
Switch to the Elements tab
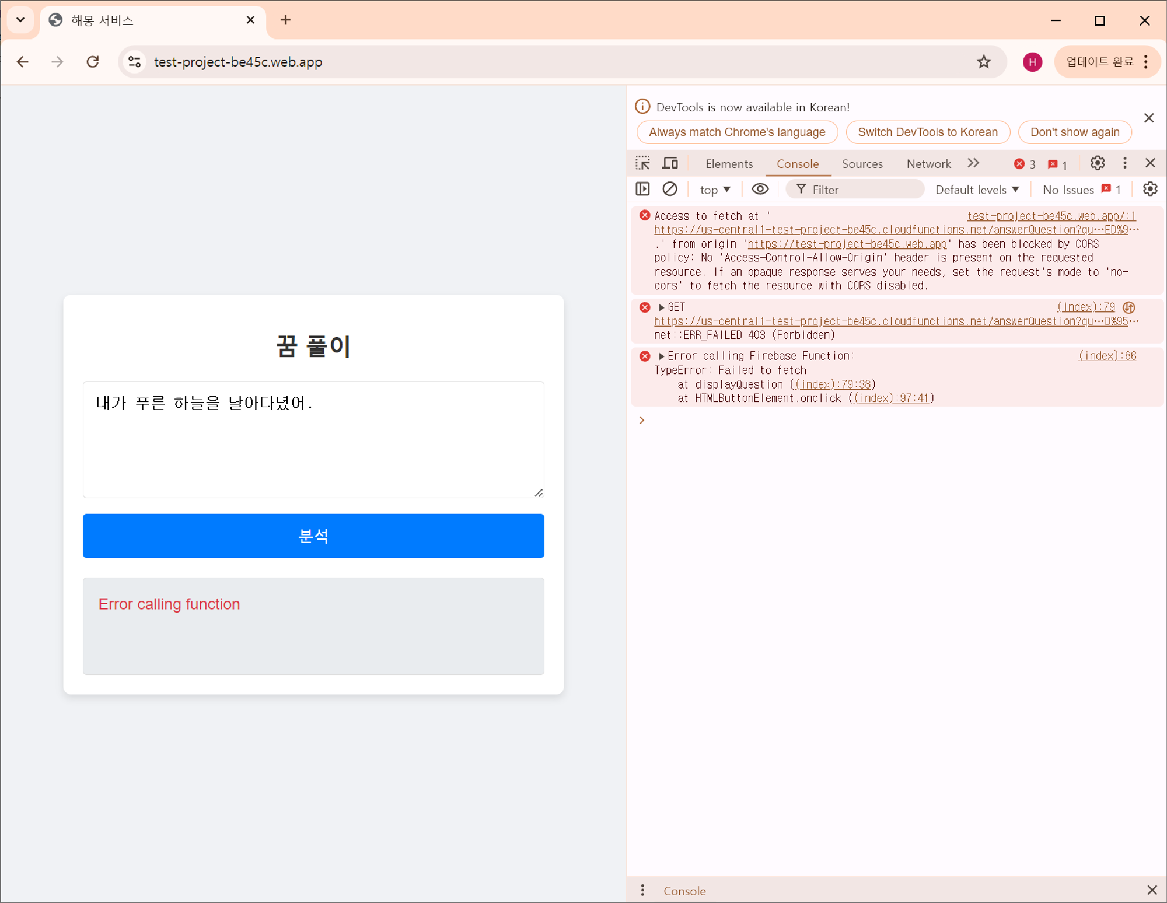[729, 164]
